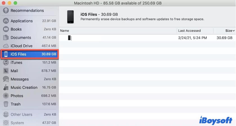Minimize window with the yellow button
Image resolution: width=236 pixels, height=126 pixels.
point(10,3)
